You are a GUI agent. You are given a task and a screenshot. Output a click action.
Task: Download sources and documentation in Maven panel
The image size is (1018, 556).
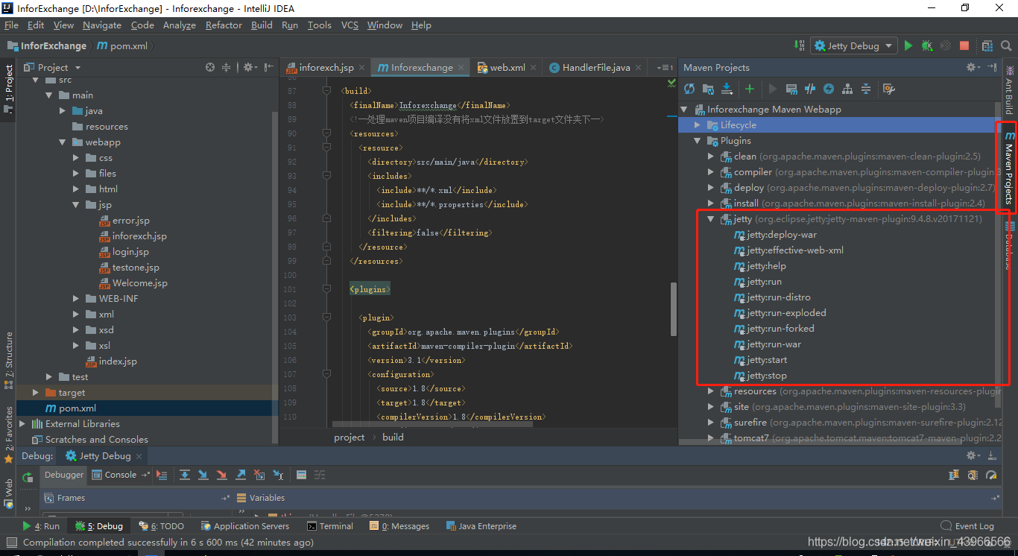point(727,89)
